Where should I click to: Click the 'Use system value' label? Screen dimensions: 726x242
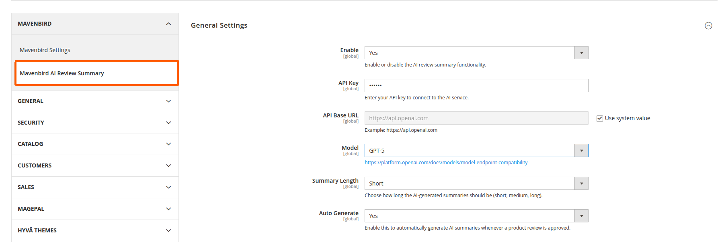[x=627, y=118]
